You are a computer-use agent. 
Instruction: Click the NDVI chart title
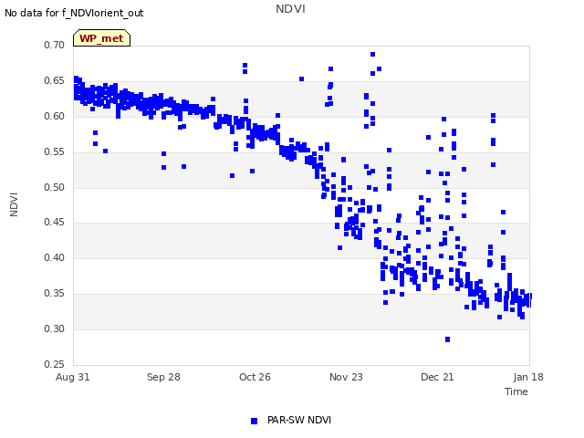pos(290,8)
